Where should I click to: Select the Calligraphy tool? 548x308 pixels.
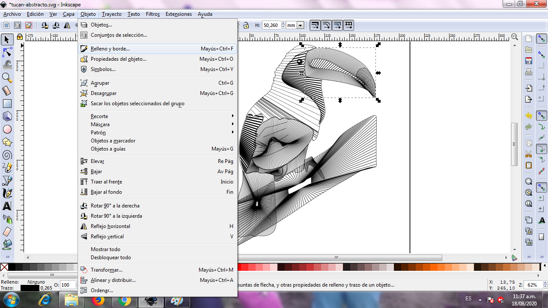[7, 193]
